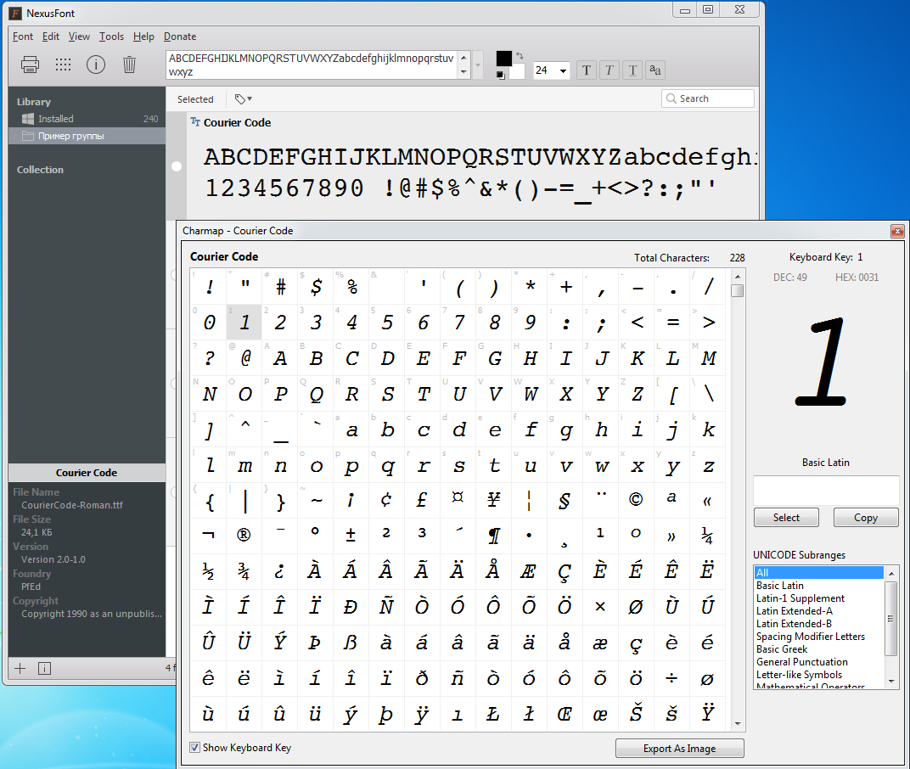Toggle Underline text style button
Viewport: 910px width, 769px height.
tap(632, 70)
